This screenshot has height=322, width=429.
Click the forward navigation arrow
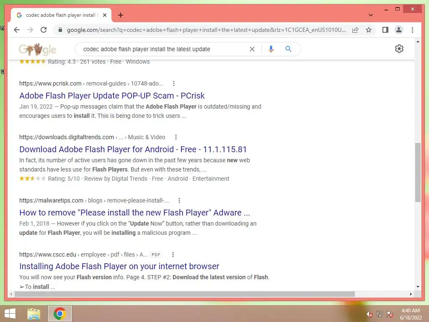pyautogui.click(x=30, y=30)
